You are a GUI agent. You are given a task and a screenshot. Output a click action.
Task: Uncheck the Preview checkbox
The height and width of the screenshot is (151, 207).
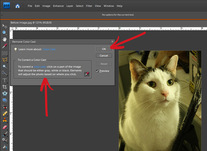pyautogui.click(x=97, y=71)
